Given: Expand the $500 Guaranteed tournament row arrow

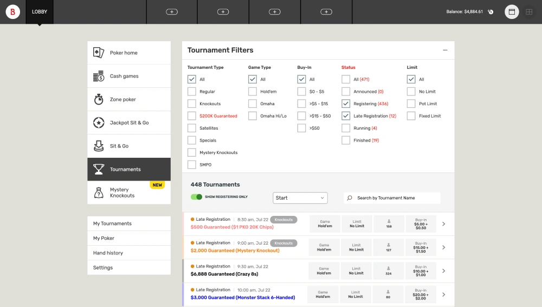Looking at the screenshot, I should click(443, 224).
